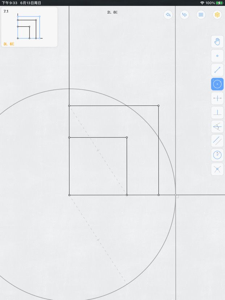Open the level 7.1 goal thumbnail

tap(29, 27)
